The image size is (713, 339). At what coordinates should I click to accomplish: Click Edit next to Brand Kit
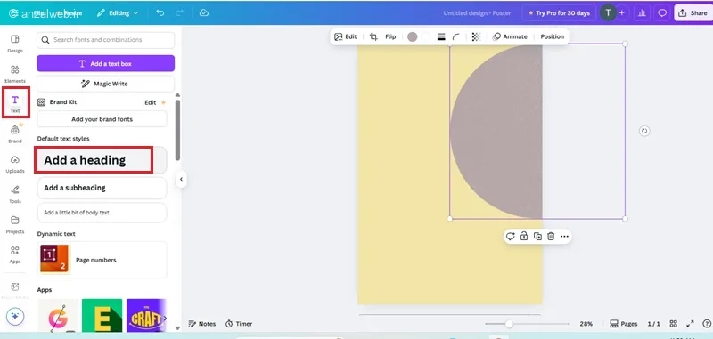click(x=151, y=102)
